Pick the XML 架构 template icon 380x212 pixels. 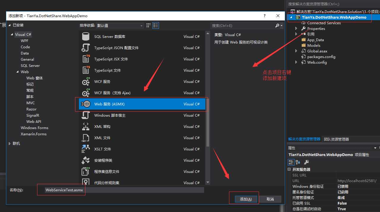coord(86,126)
